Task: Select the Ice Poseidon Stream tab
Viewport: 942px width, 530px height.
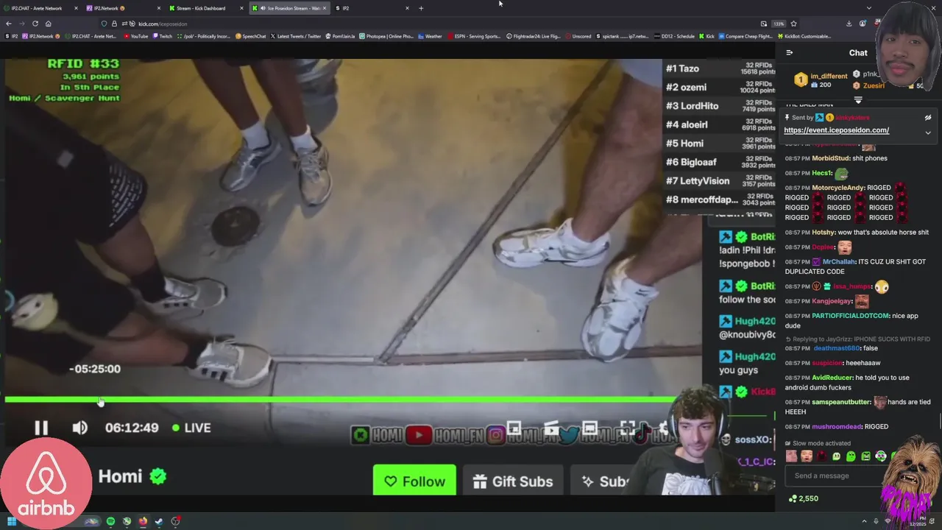Action: [x=290, y=8]
